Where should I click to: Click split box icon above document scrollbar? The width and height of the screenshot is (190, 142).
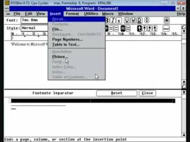[x=184, y=27]
